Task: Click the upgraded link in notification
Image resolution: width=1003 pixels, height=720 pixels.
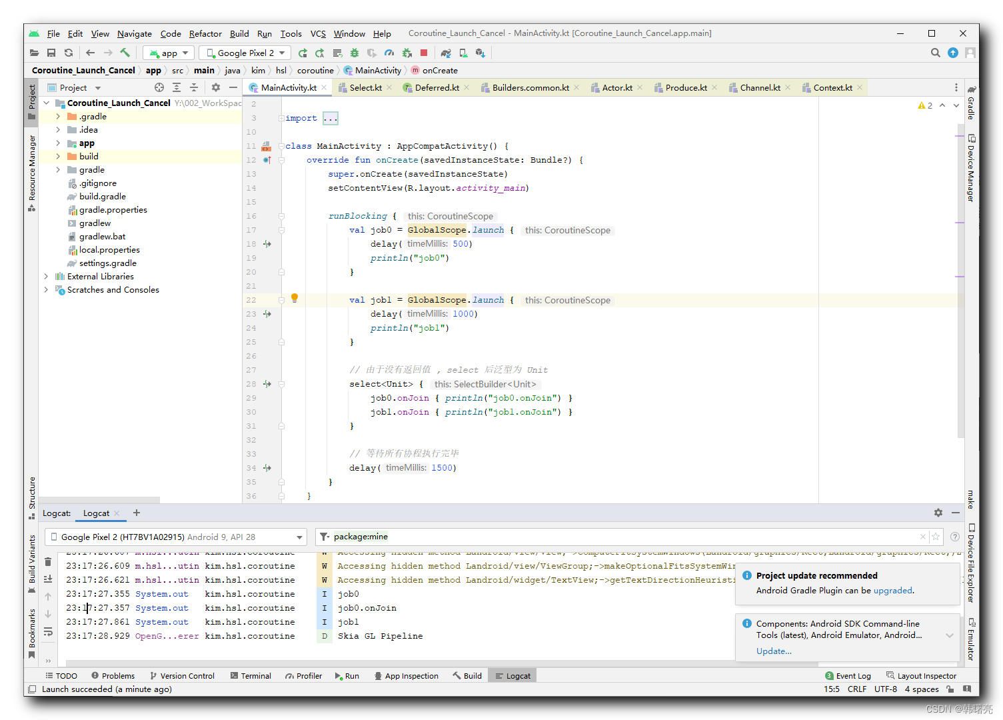Action: point(893,590)
